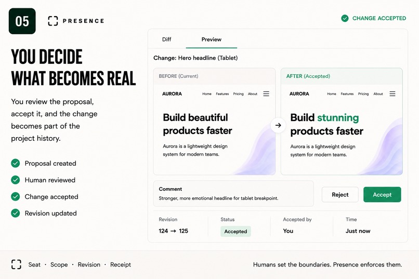The width and height of the screenshot is (419, 279).
Task: Click the footer Presence bracket icon
Action: tap(16, 264)
